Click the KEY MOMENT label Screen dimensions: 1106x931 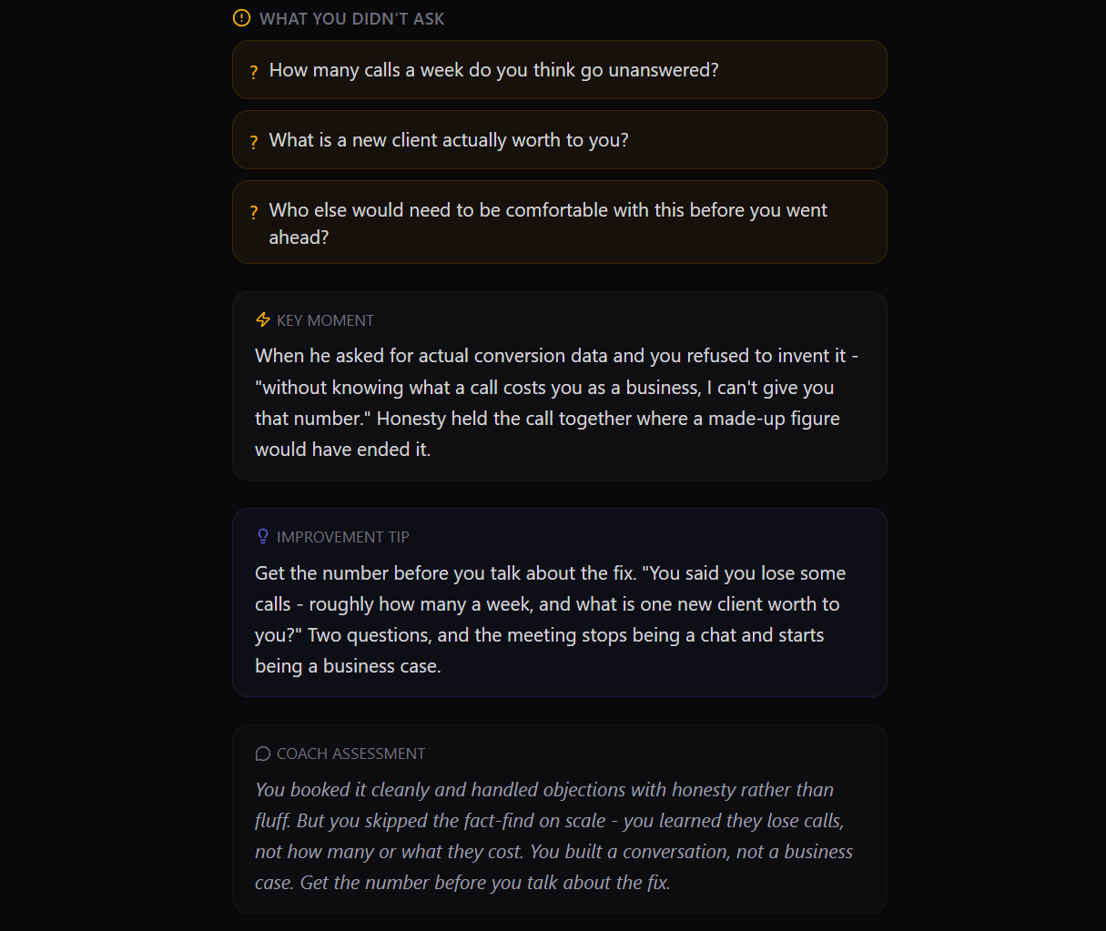[x=325, y=320]
